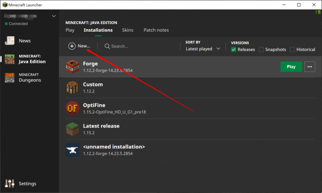The image size is (322, 193).
Task: Enable the Snapshots versions checkbox
Action: pos(261,49)
